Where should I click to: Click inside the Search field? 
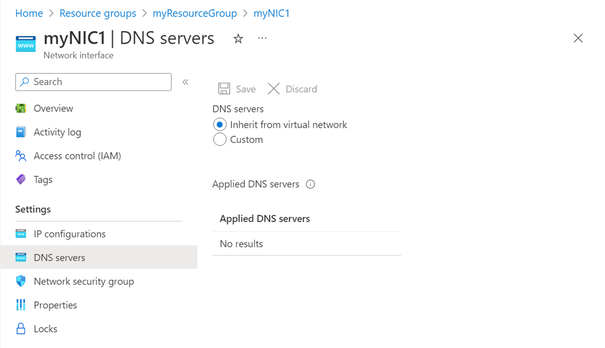93,81
